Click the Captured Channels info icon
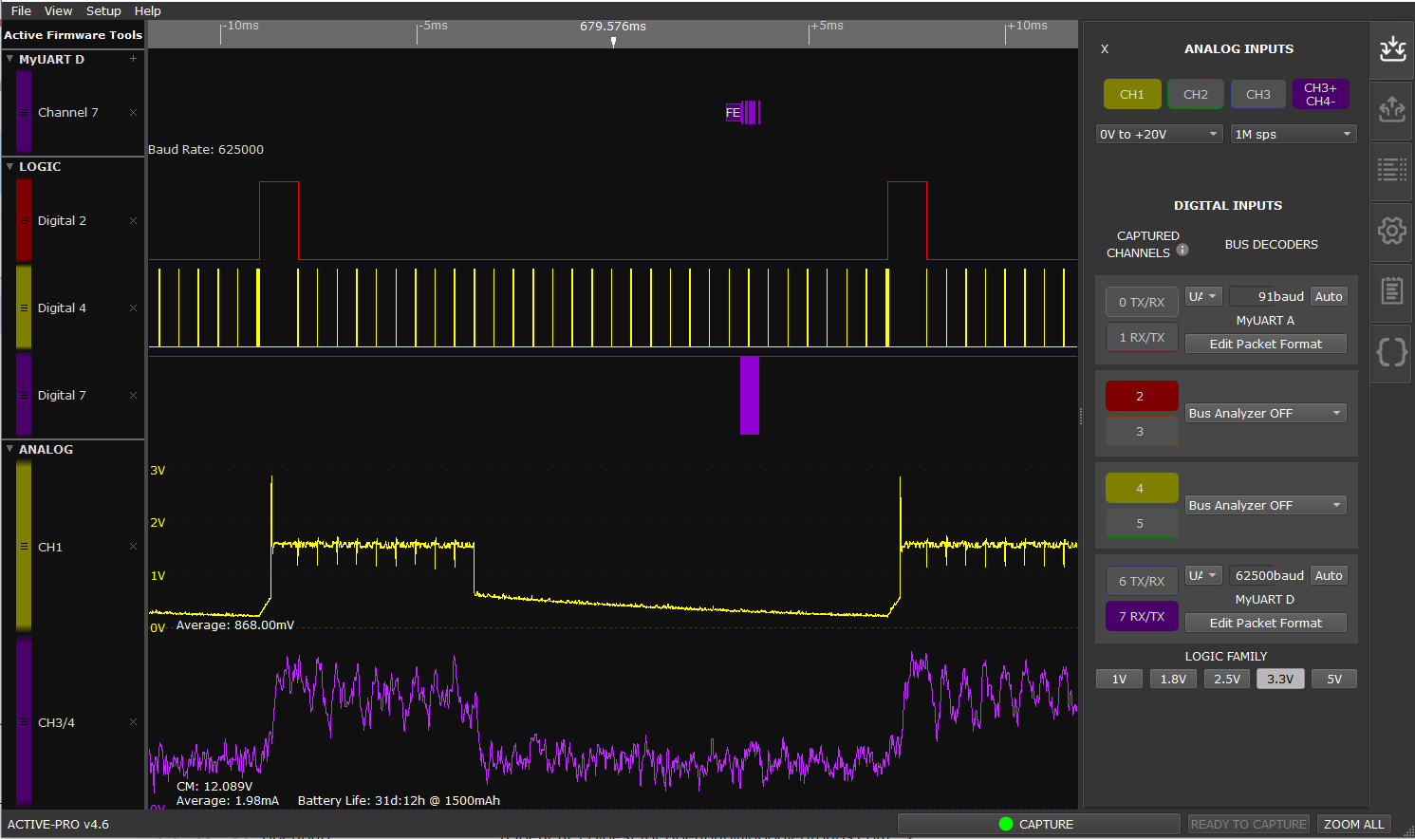Image resolution: width=1415 pixels, height=839 pixels. point(1182,250)
